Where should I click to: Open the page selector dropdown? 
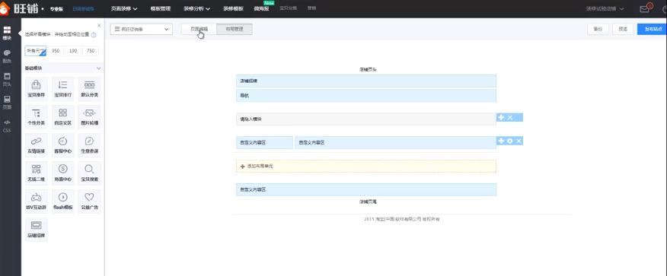pos(141,30)
